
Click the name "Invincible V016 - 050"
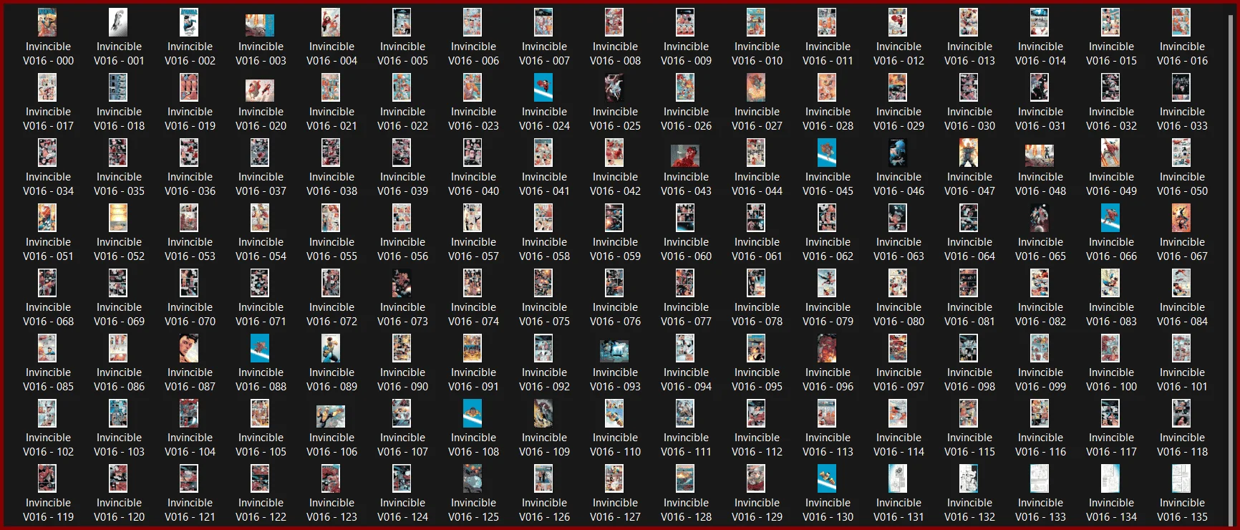[x=1182, y=184]
